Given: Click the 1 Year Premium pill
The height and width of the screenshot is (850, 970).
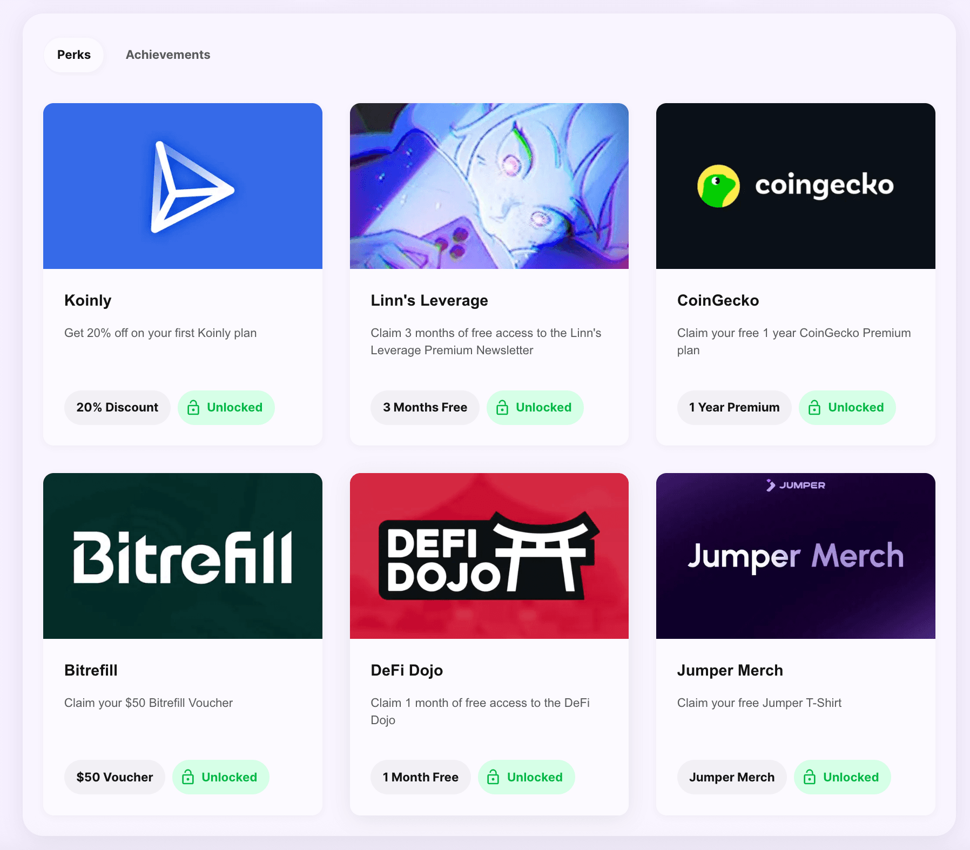Looking at the screenshot, I should tap(735, 408).
